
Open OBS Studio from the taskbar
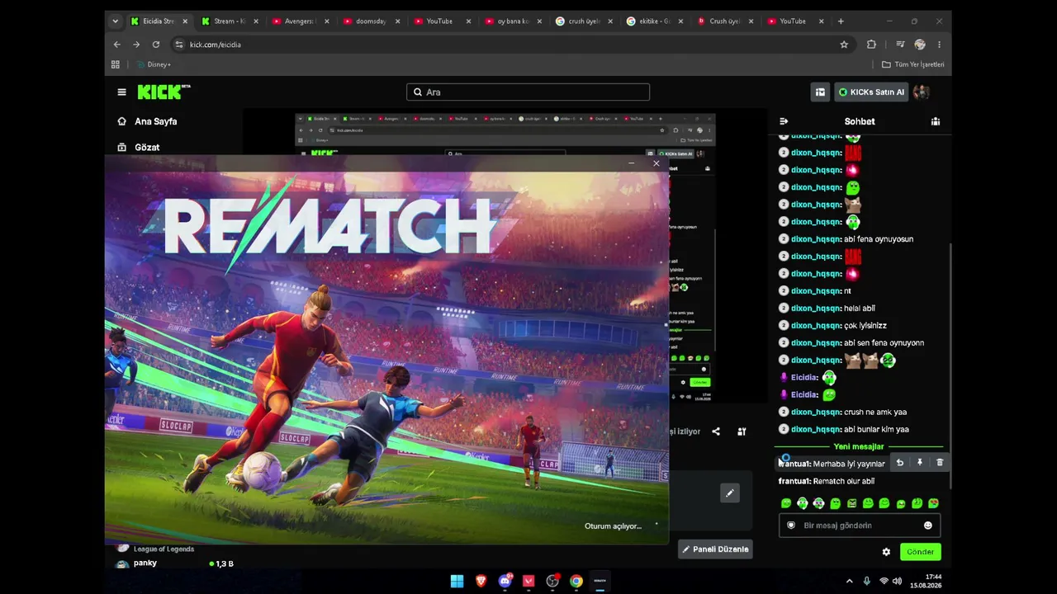coord(552,581)
